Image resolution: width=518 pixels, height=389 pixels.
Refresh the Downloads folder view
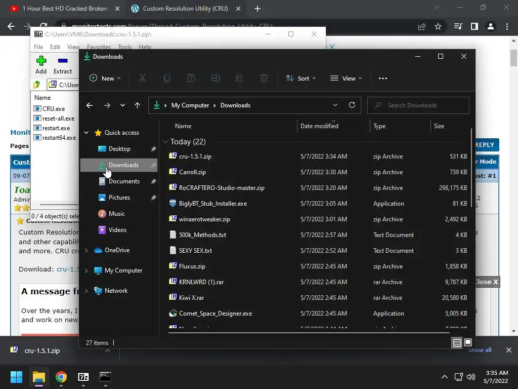352,105
